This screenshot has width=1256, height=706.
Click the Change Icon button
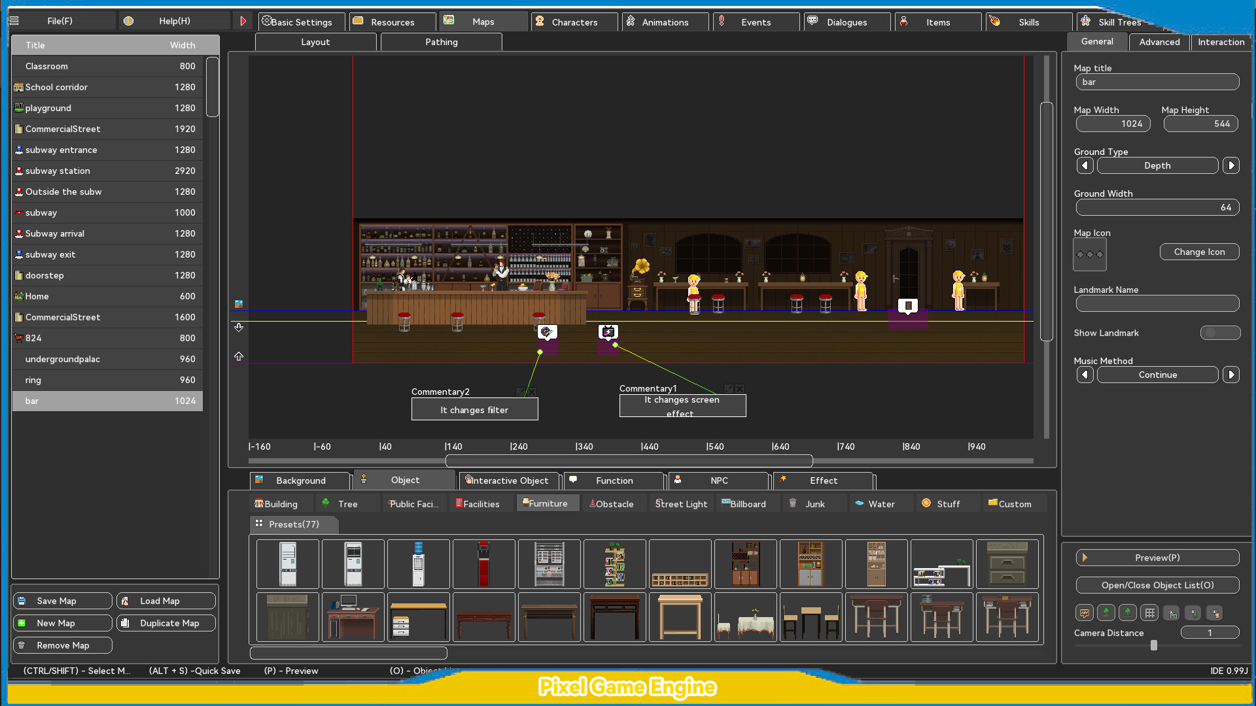[x=1199, y=252]
